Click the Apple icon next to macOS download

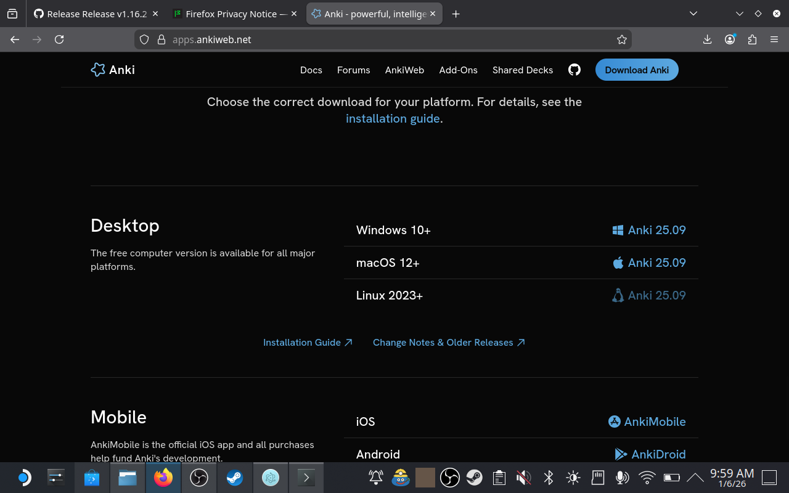pyautogui.click(x=618, y=262)
